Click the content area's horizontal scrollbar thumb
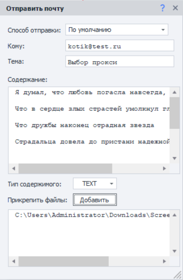 coord(65,168)
